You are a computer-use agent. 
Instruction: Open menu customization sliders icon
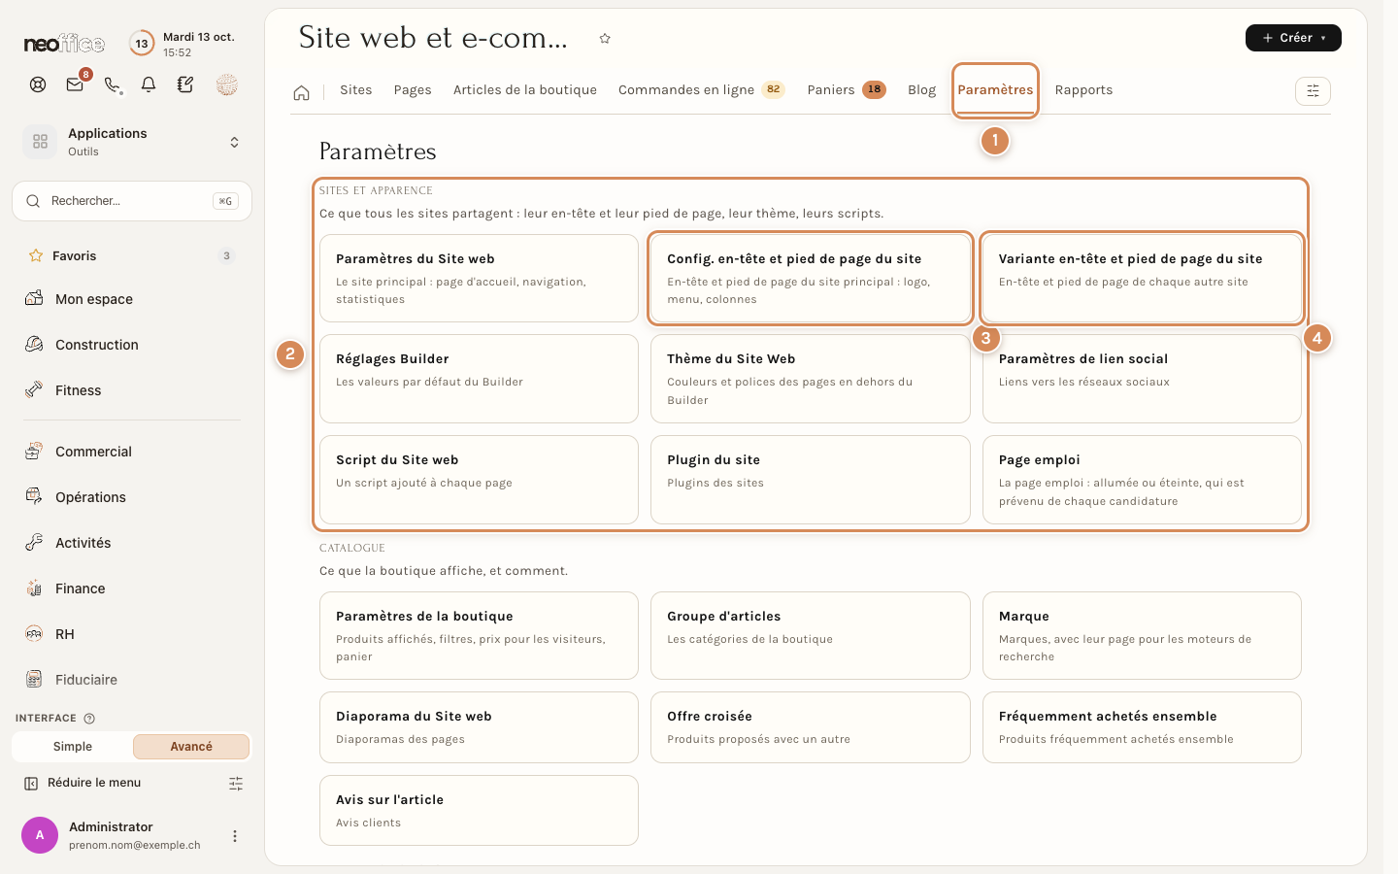tap(236, 783)
